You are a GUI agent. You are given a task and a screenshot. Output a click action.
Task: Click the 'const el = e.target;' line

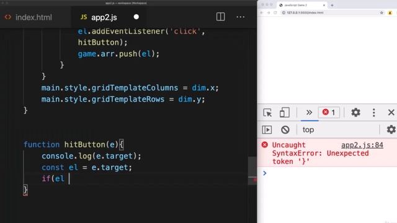click(87, 167)
